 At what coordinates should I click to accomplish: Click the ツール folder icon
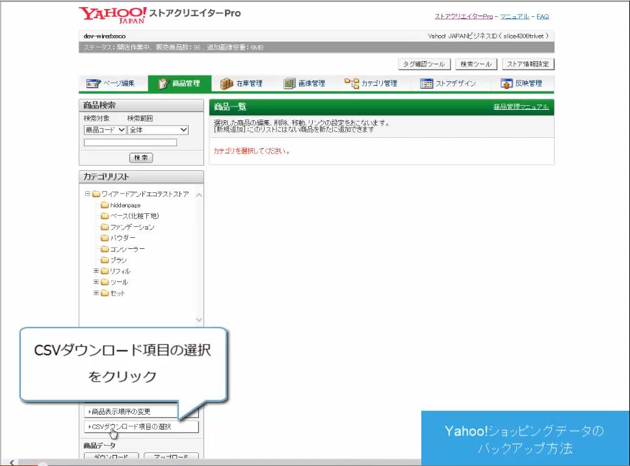click(x=105, y=282)
